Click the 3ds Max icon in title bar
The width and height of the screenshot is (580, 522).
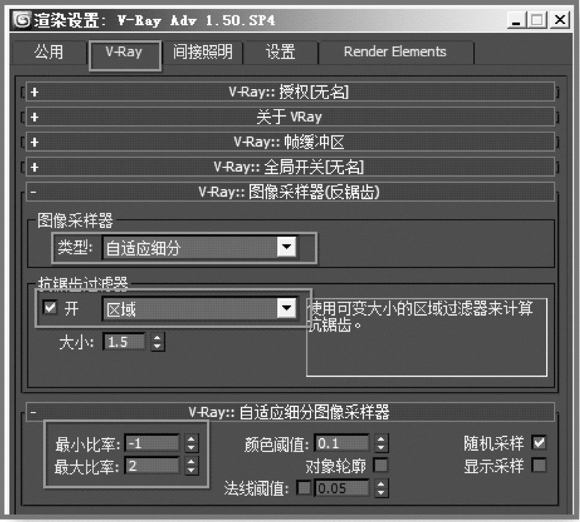pyautogui.click(x=22, y=20)
